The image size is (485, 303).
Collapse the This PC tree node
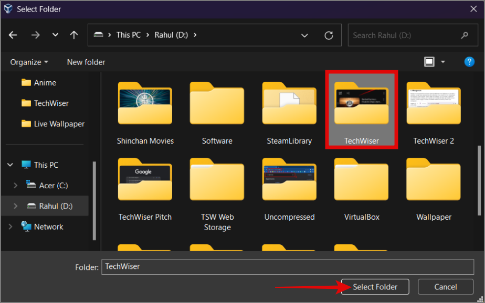10,165
